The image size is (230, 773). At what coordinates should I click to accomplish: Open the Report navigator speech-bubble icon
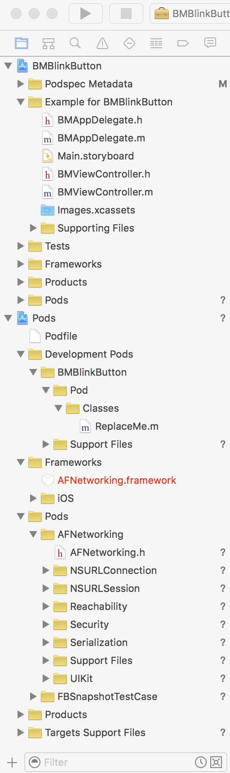210,43
